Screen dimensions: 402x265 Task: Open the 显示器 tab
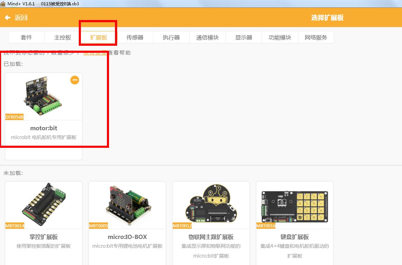pos(244,37)
